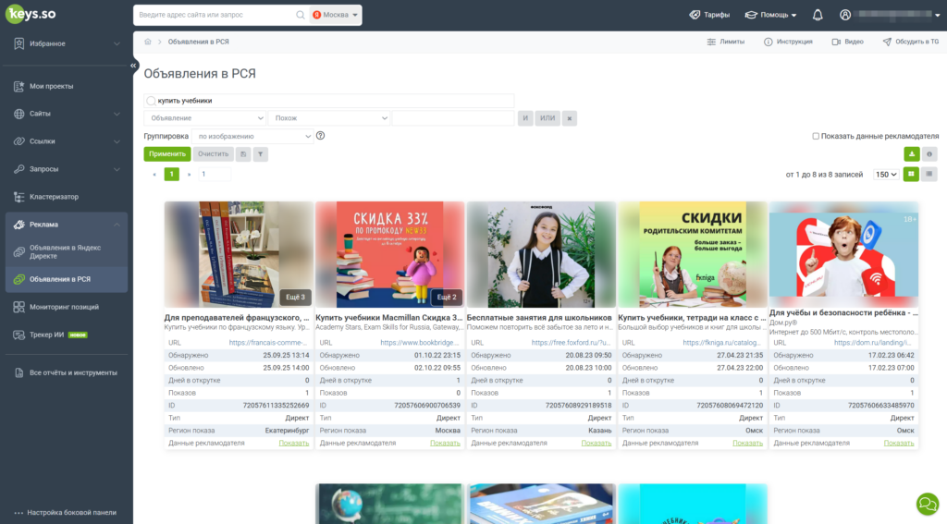Viewport: 947px width, 524px height.
Task: Switch to grid view icon
Action: [911, 175]
